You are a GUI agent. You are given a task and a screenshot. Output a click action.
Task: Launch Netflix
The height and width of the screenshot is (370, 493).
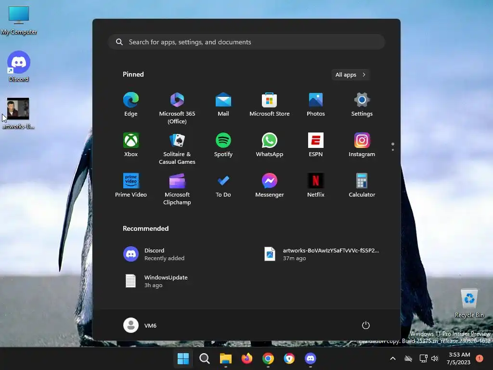(x=316, y=185)
